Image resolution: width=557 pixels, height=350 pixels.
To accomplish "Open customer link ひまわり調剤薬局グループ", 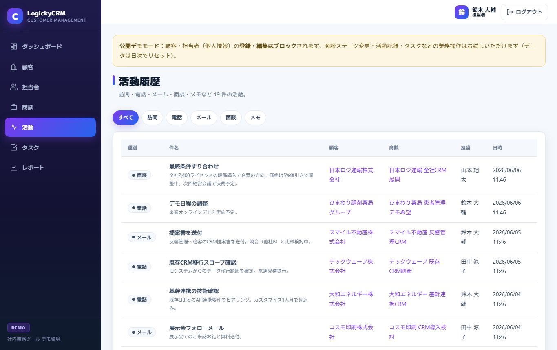I will click(351, 208).
